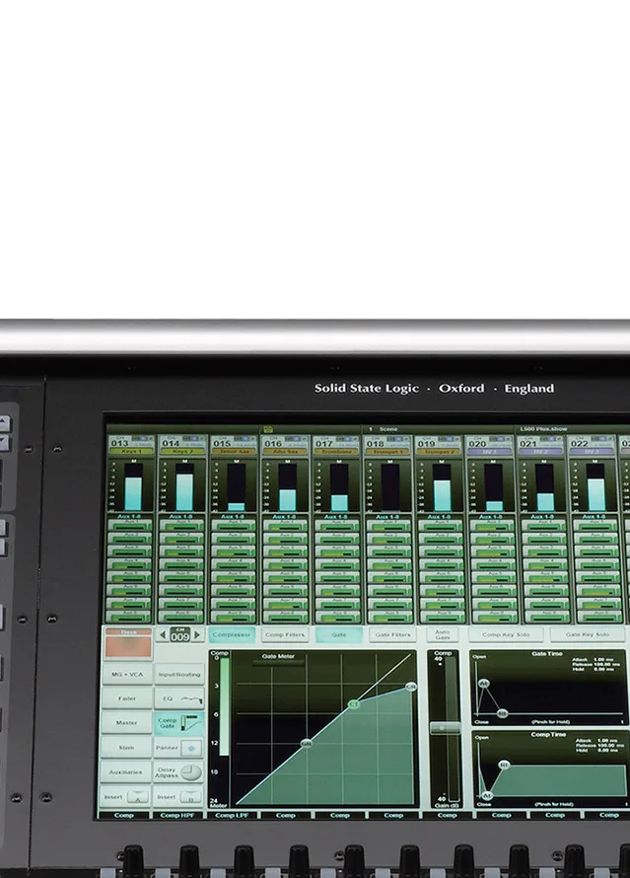Toggle the Gate on/off button

coord(338,634)
